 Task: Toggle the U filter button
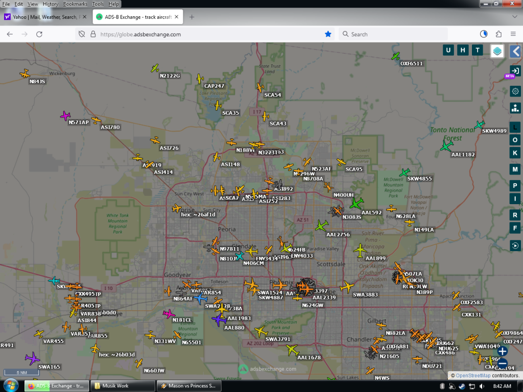point(448,51)
